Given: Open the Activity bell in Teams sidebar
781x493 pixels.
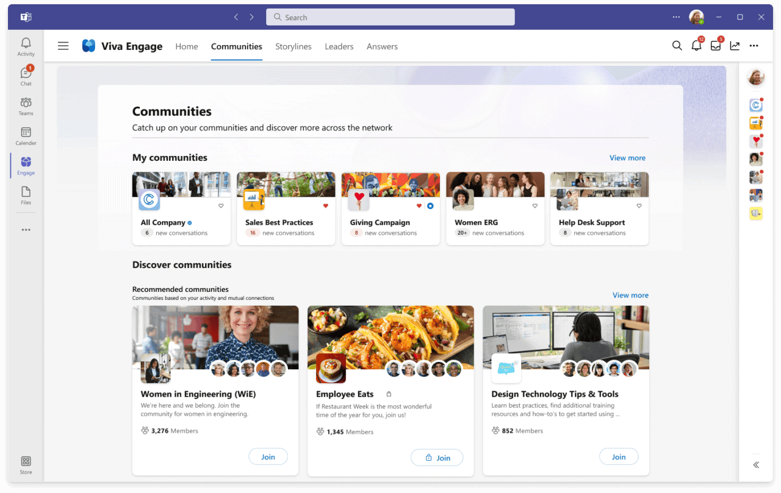Looking at the screenshot, I should [26, 46].
